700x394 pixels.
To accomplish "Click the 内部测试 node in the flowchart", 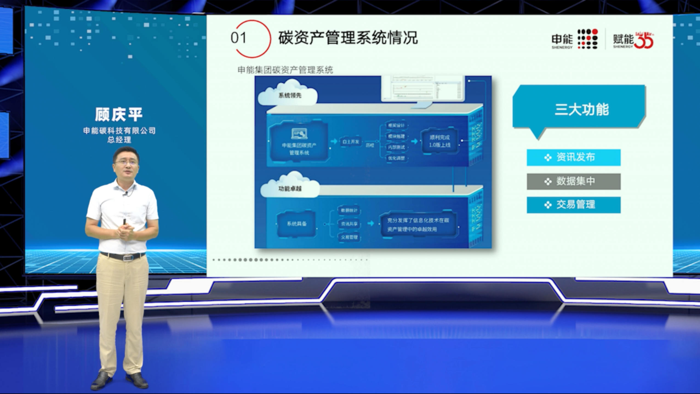I will (396, 147).
